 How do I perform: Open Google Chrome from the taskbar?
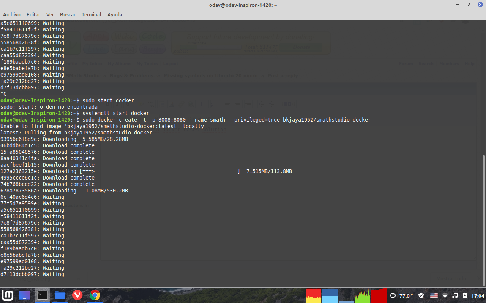pos(95,295)
